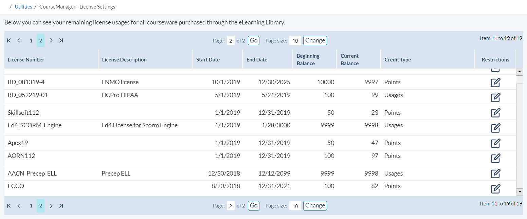Sort by License Number column header

coord(26,60)
